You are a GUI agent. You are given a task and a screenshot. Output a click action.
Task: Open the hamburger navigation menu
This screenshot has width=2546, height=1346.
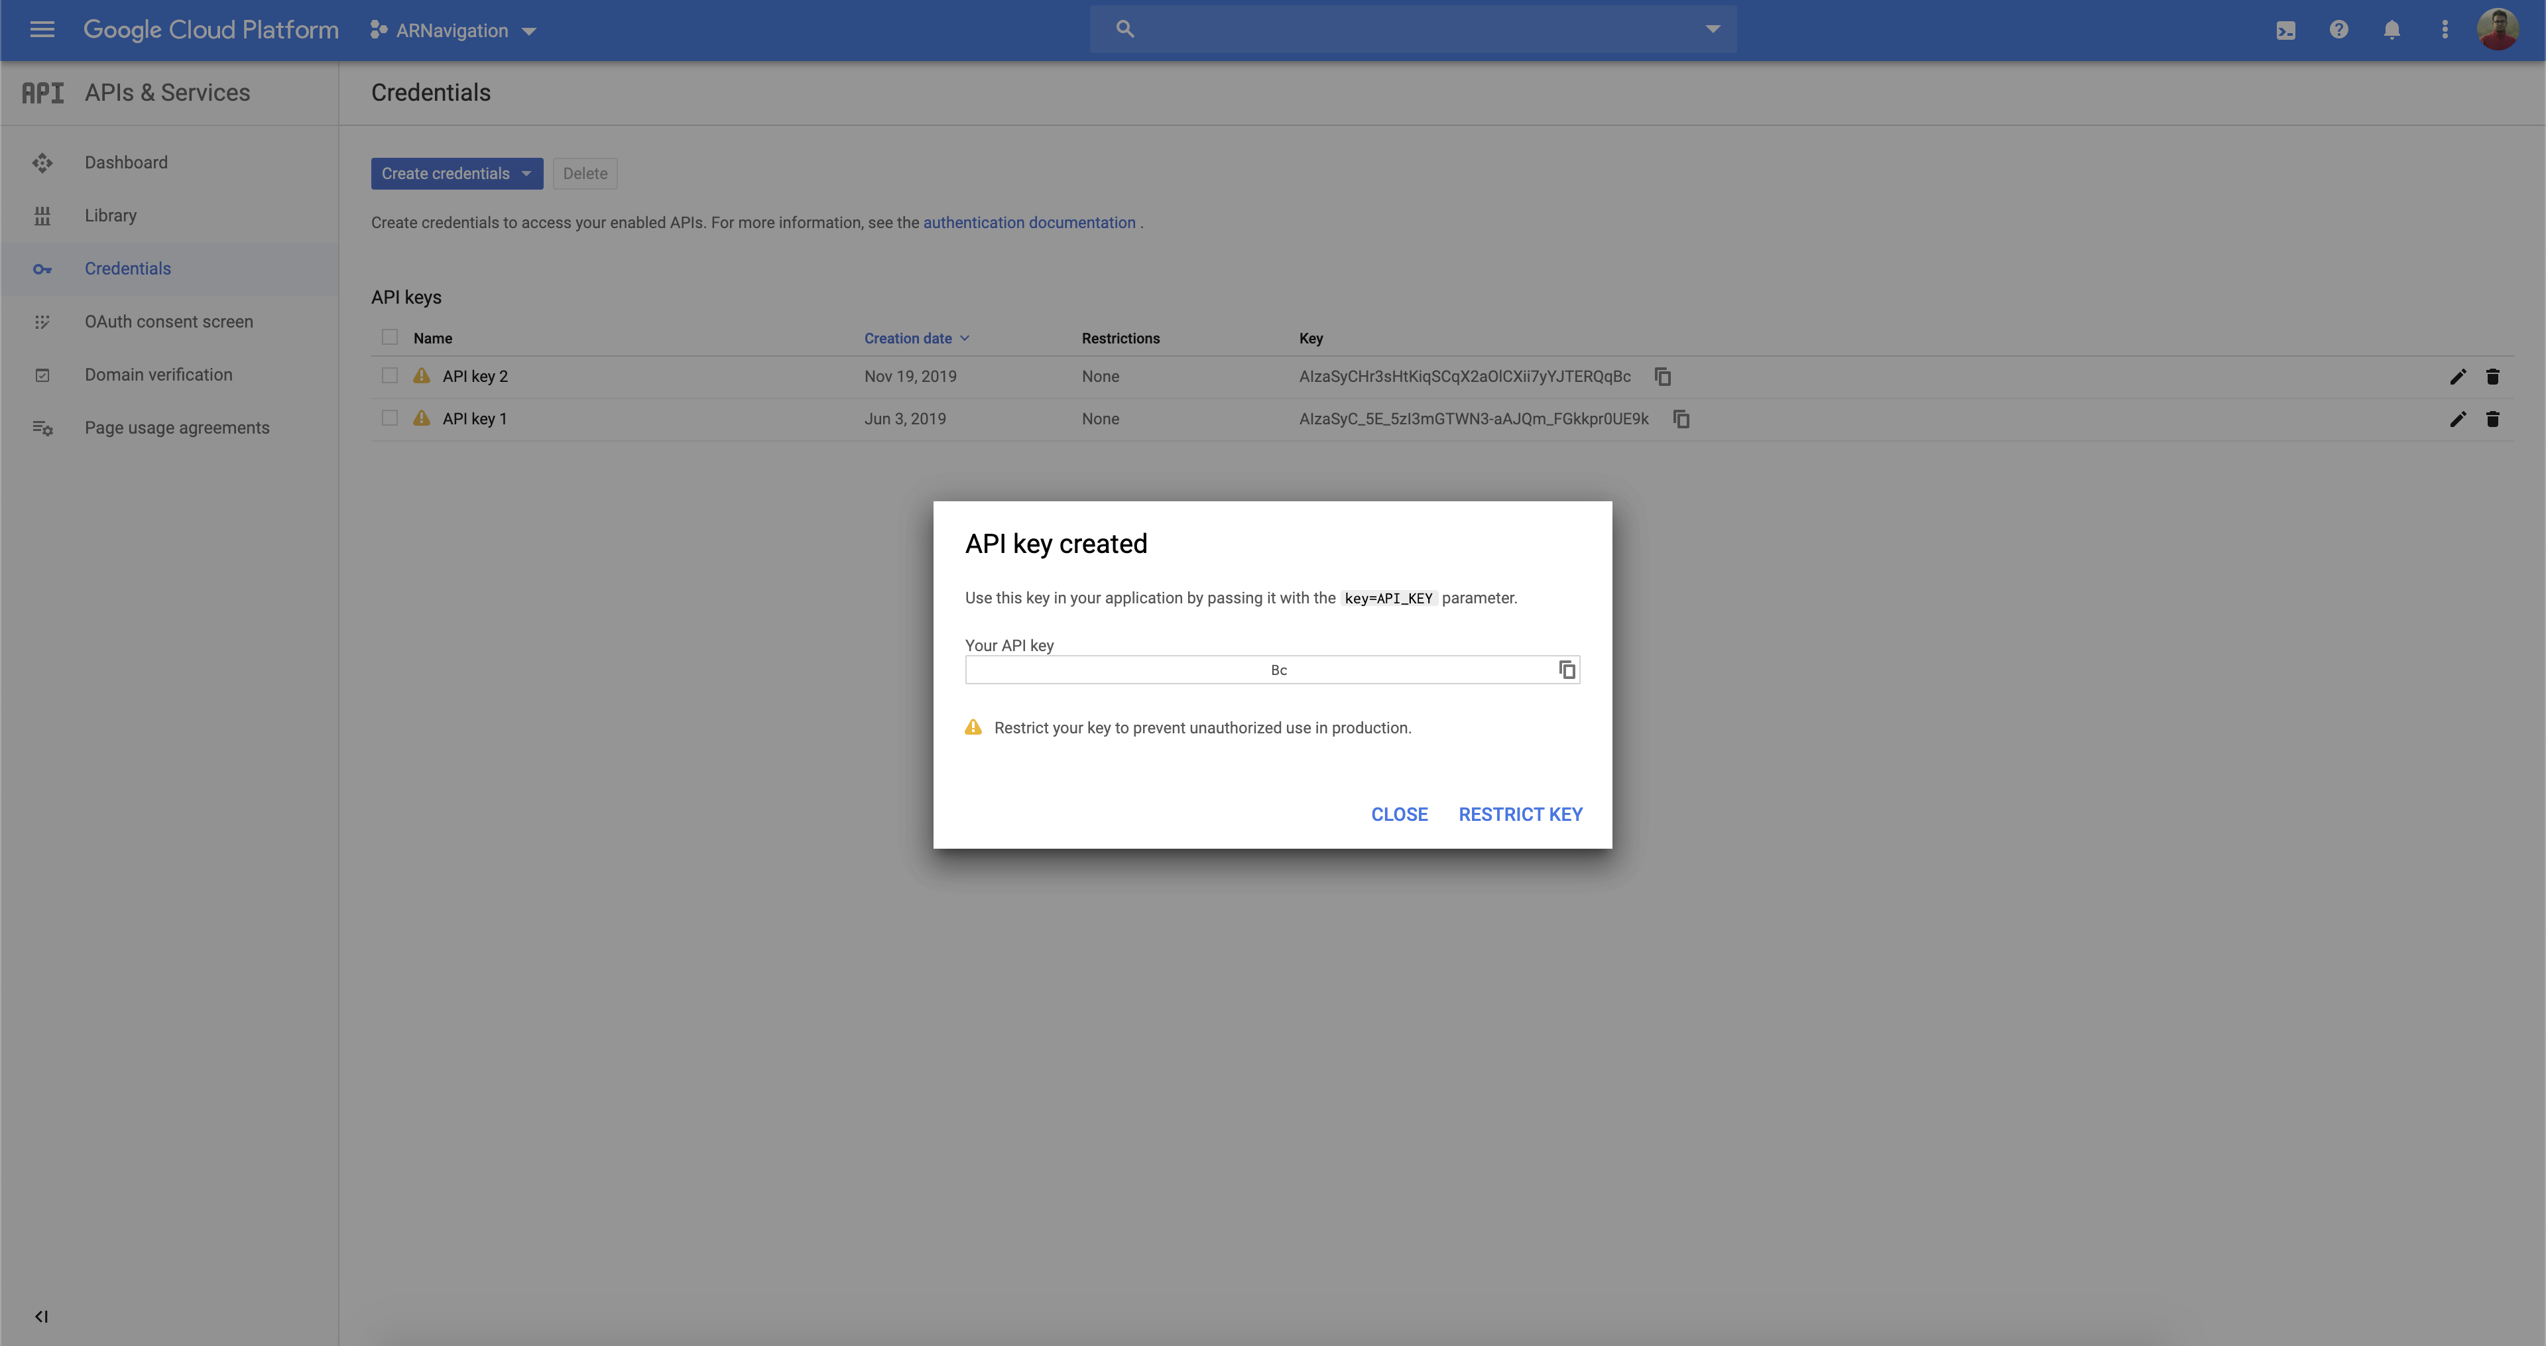[42, 30]
